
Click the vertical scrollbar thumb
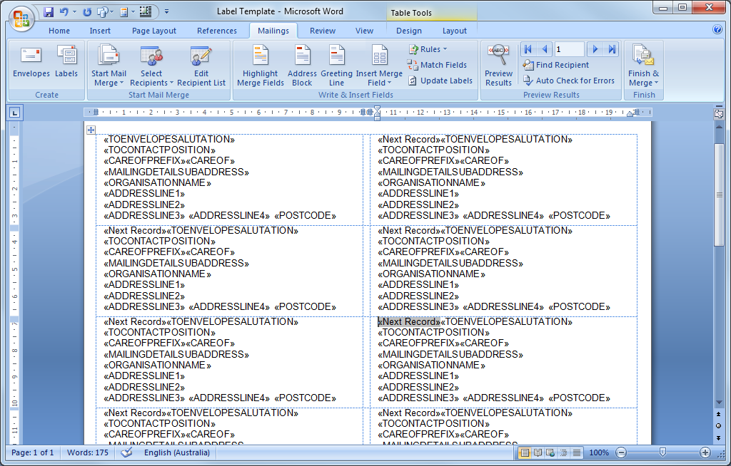tap(718, 195)
